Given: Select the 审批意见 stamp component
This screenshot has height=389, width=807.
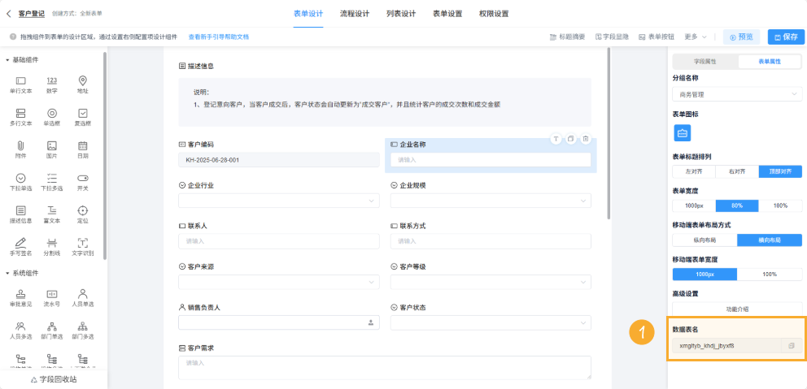Looking at the screenshot, I should [20, 298].
